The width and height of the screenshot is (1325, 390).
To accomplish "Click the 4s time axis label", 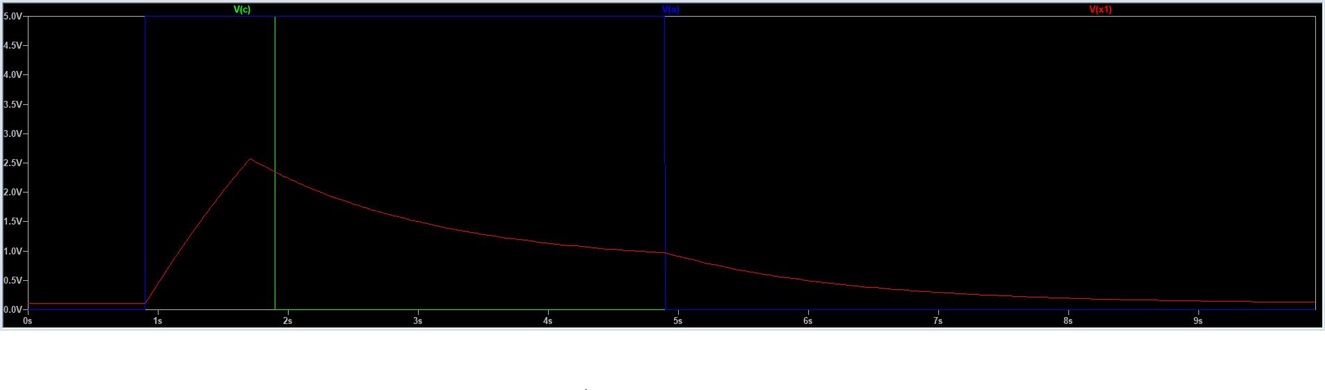I will [548, 321].
